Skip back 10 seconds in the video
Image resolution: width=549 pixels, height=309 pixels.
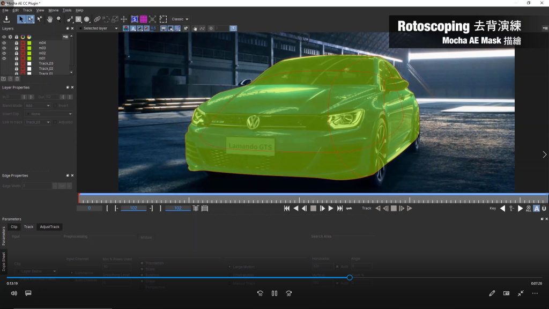coord(260,293)
